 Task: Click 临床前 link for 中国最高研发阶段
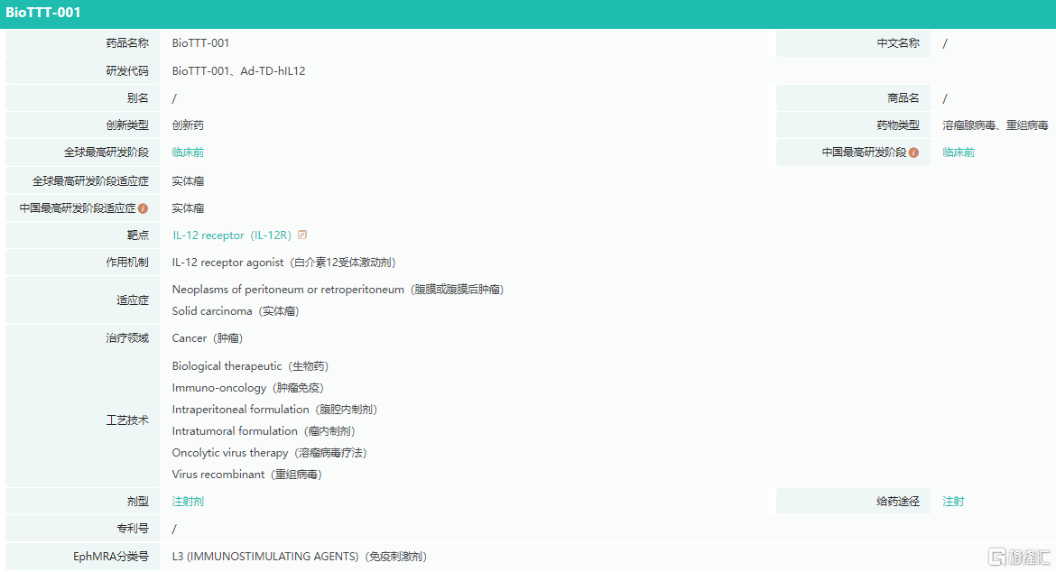(959, 152)
